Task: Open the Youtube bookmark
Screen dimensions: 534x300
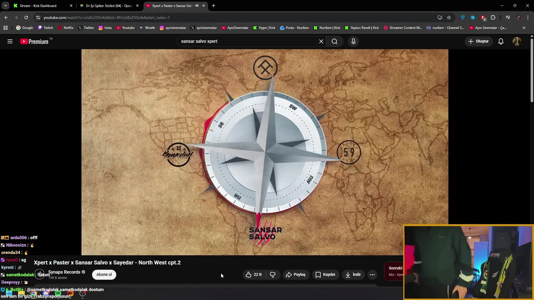Action: 126,28
